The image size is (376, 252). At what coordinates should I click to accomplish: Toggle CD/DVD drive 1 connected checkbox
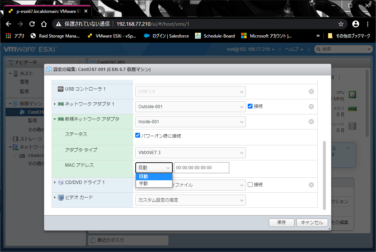250,185
